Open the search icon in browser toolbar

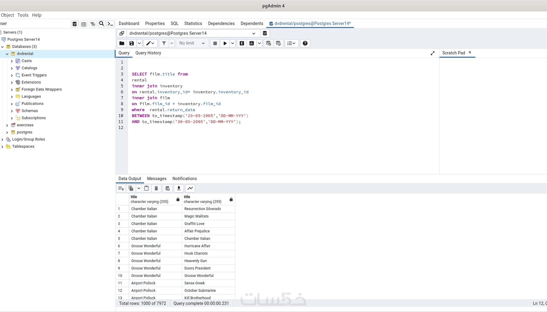point(101,23)
